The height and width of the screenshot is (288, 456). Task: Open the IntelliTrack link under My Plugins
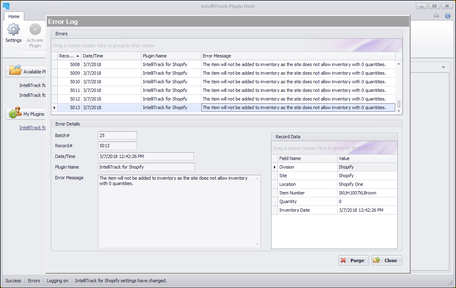32,128
